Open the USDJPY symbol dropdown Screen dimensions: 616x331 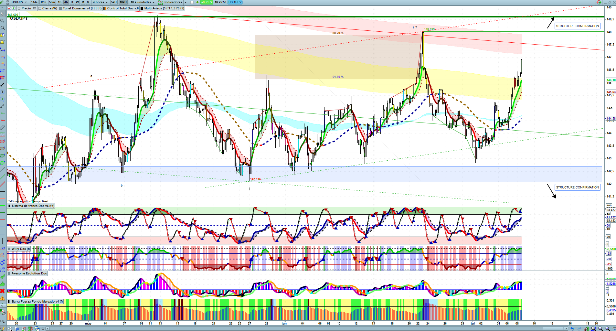[19, 2]
